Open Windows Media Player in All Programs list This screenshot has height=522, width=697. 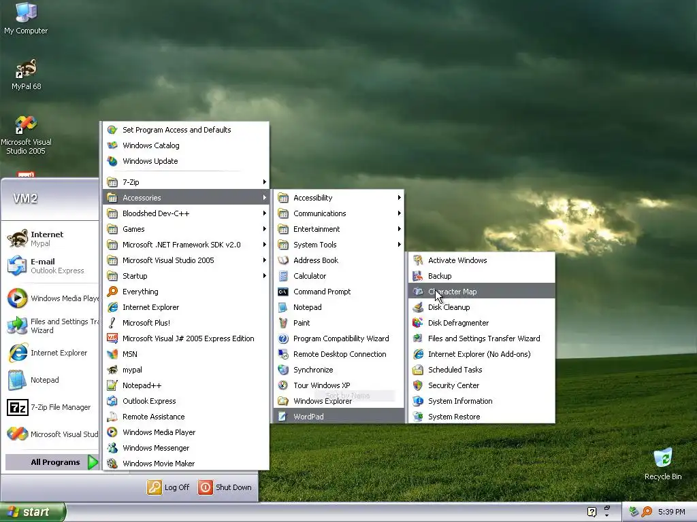(x=186, y=432)
